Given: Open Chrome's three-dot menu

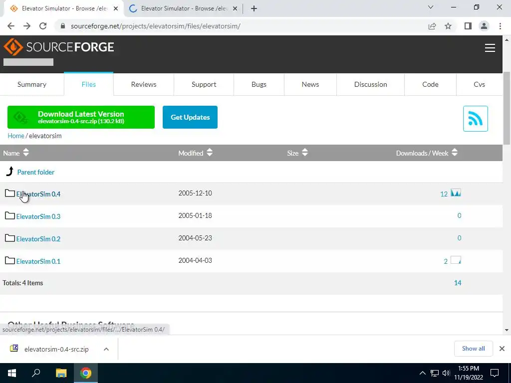Looking at the screenshot, I should [500, 26].
